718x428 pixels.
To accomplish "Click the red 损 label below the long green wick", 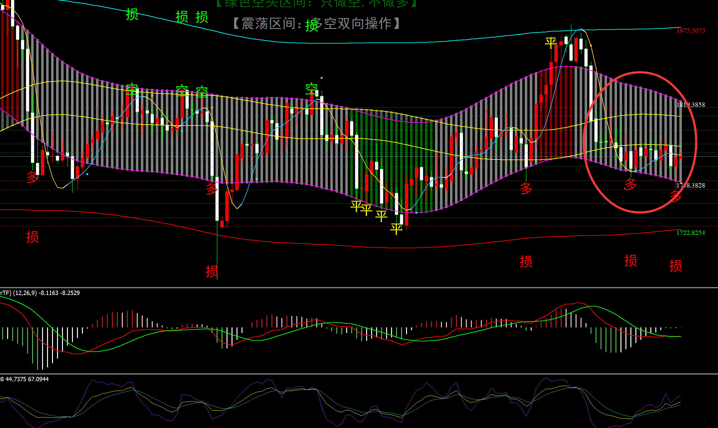I will pos(212,271).
